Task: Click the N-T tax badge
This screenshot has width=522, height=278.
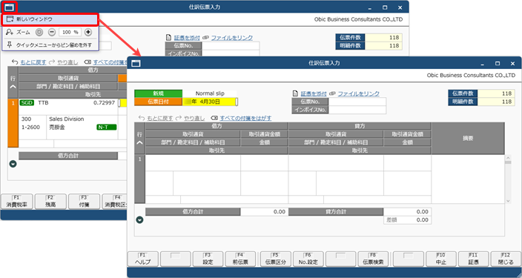Action: coord(107,128)
